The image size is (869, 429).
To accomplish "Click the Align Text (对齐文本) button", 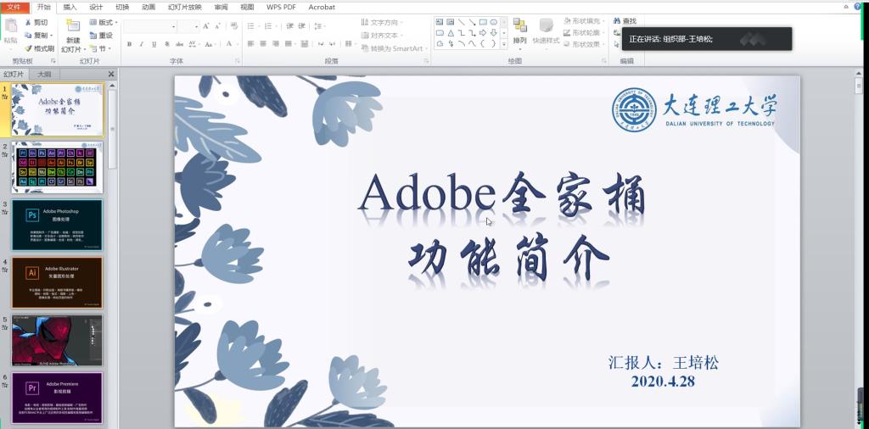I will pyautogui.click(x=381, y=36).
